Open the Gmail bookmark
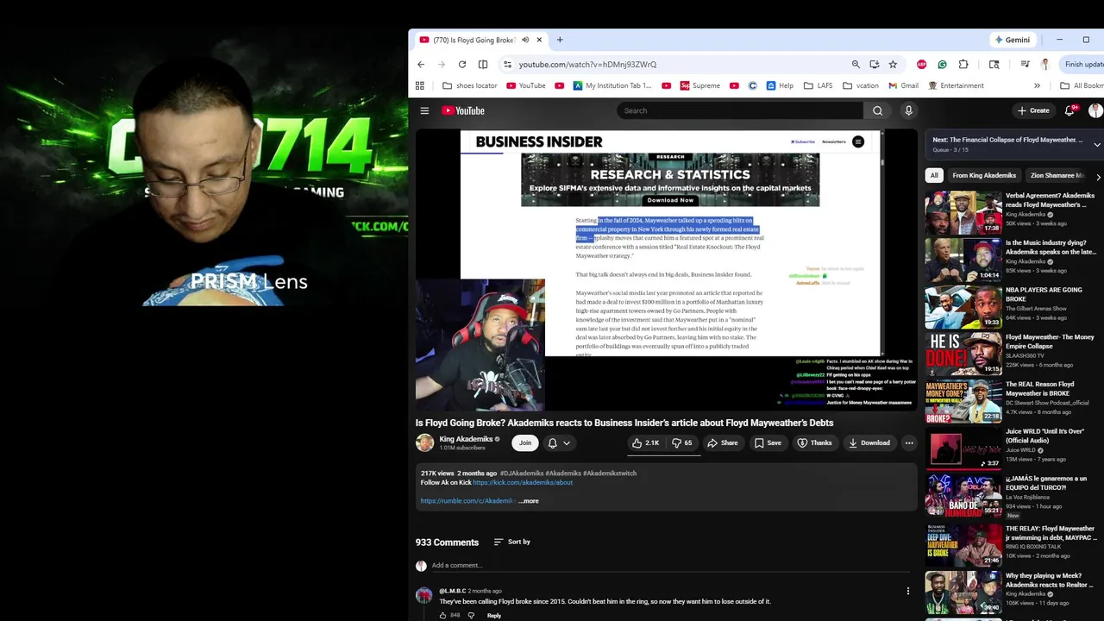The height and width of the screenshot is (621, 1104). coord(902,85)
